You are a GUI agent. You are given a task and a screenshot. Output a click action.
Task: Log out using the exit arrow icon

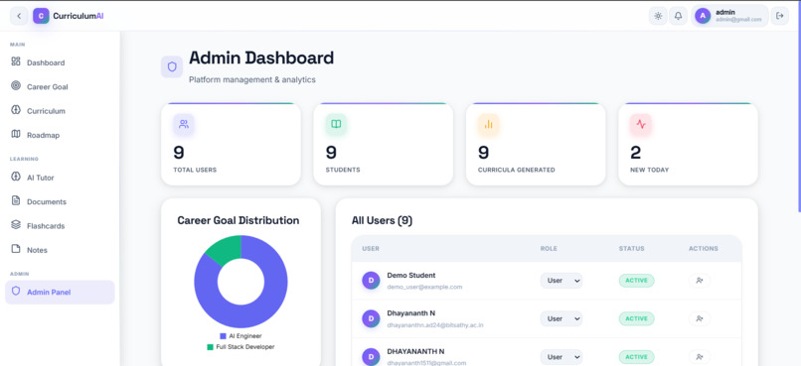(779, 16)
